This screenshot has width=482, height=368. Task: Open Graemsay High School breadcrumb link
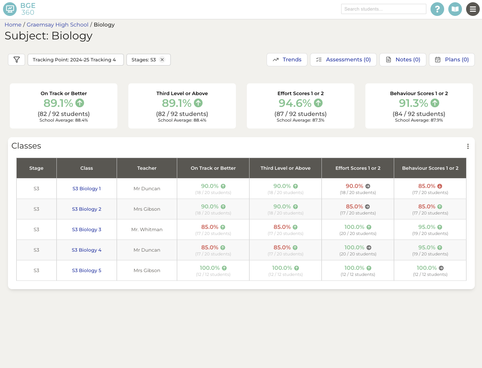[57, 24]
